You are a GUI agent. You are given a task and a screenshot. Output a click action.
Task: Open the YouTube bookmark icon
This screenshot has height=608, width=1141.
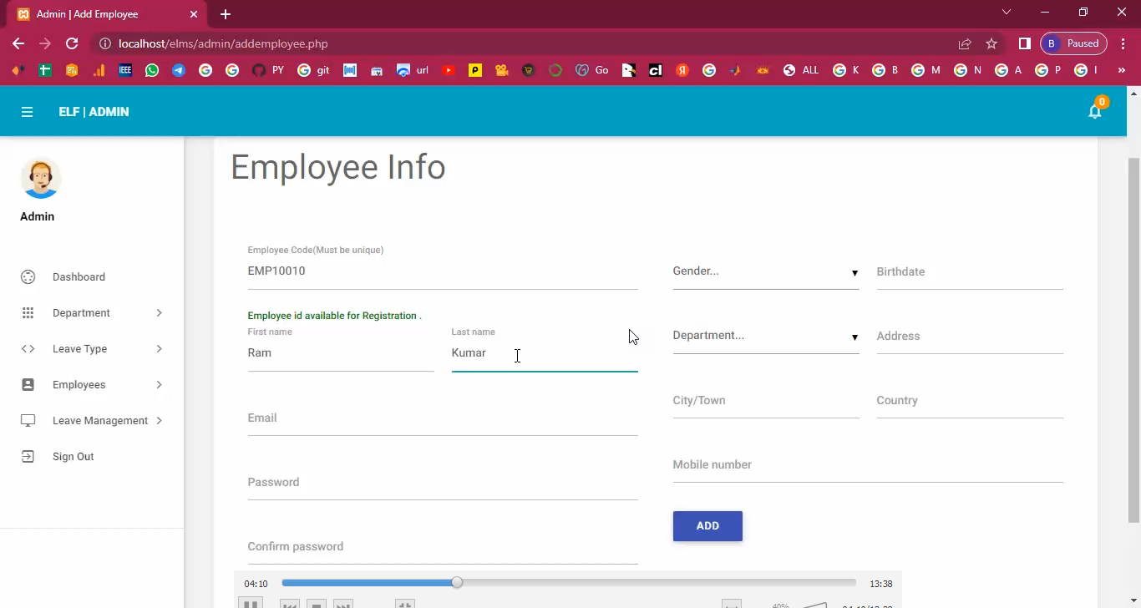[x=449, y=71]
